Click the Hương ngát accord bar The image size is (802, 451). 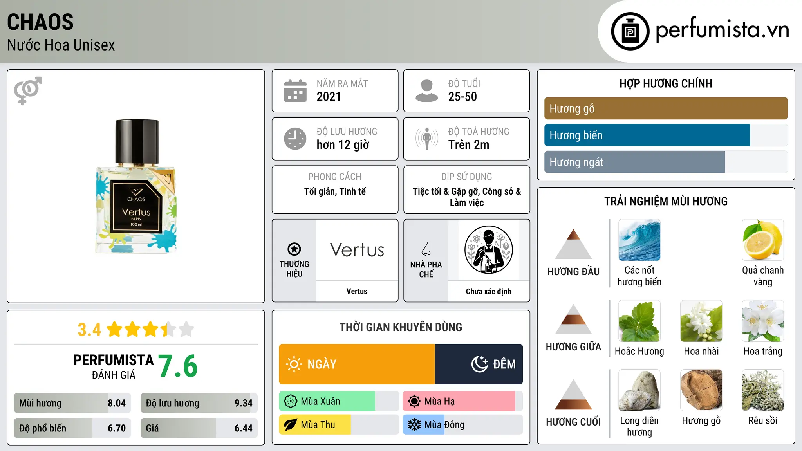tap(666, 162)
